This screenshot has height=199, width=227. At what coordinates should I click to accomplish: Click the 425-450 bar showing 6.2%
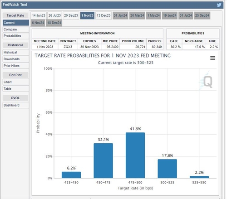pos(71,175)
